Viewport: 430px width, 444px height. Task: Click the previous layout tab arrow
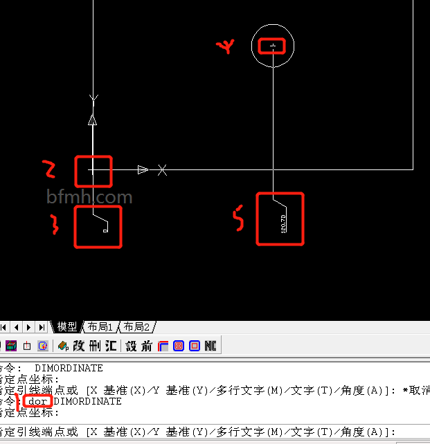[16, 328]
